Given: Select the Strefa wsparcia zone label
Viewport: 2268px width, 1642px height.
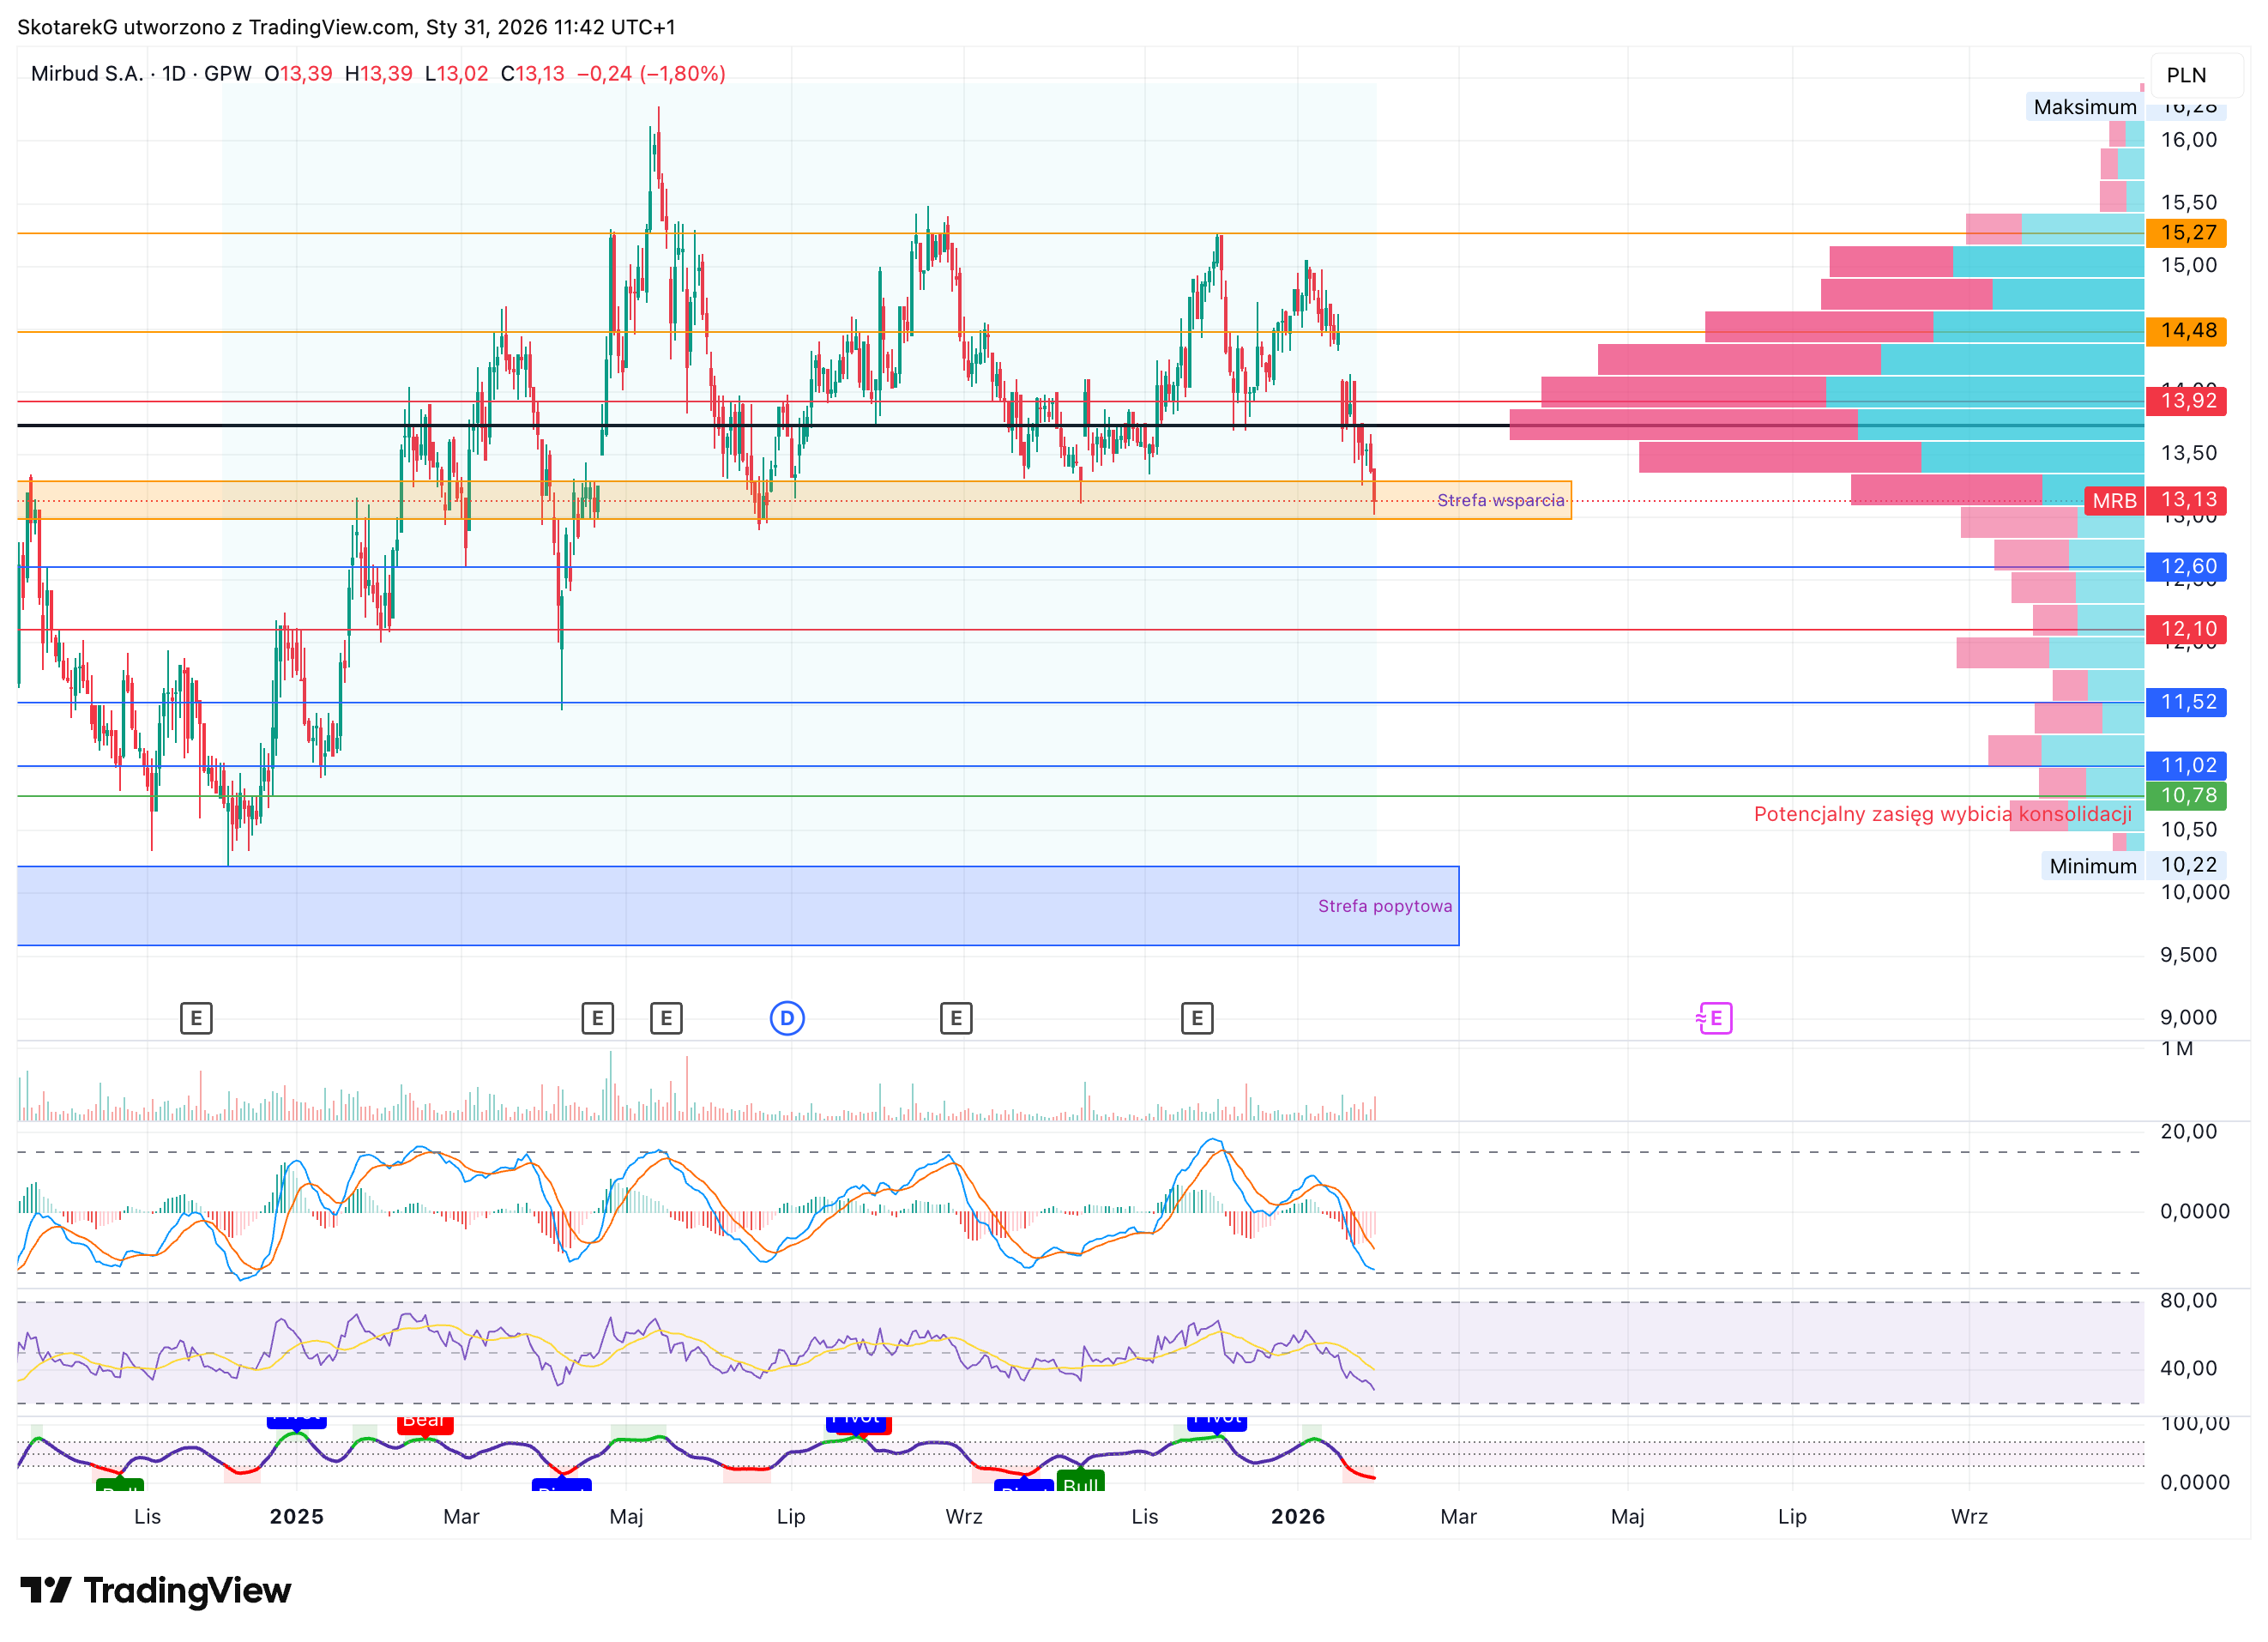Looking at the screenshot, I should click(1500, 500).
